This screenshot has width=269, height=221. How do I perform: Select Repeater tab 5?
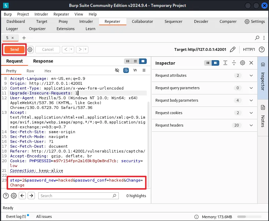pos(7,38)
